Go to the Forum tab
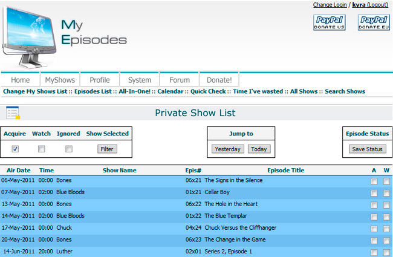The width and height of the screenshot is (393, 257). [x=180, y=80]
